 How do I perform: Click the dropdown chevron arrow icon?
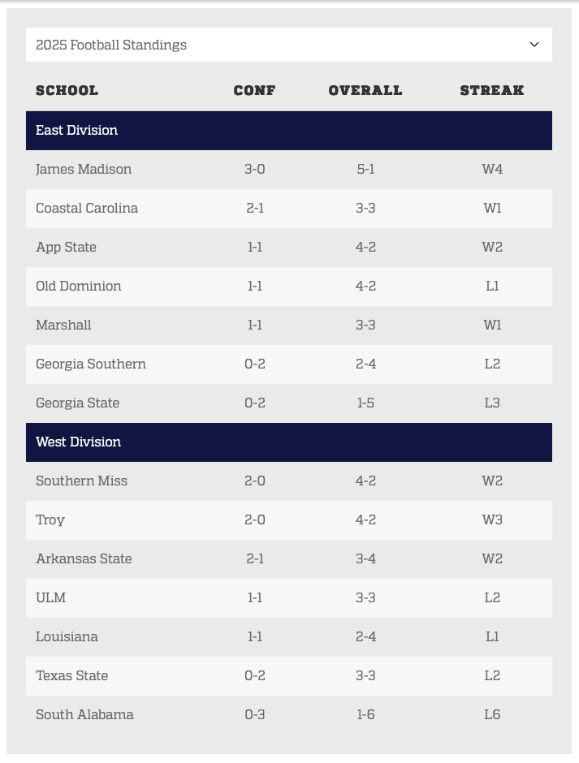(534, 45)
